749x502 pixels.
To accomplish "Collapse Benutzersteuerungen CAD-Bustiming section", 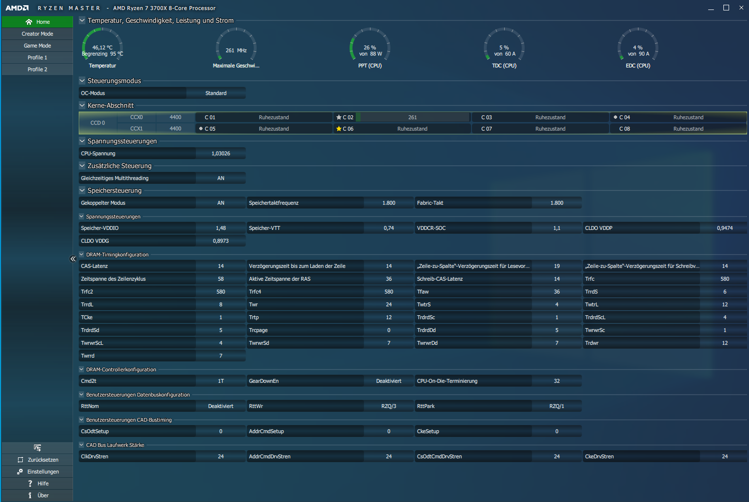I will pos(82,419).
